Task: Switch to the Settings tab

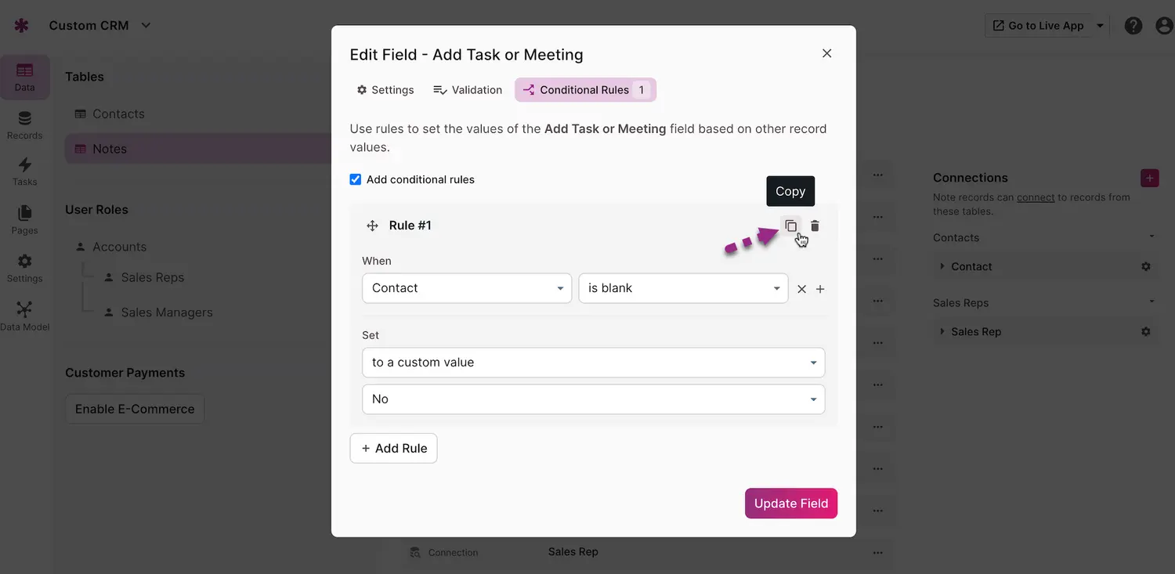Action: click(x=385, y=90)
